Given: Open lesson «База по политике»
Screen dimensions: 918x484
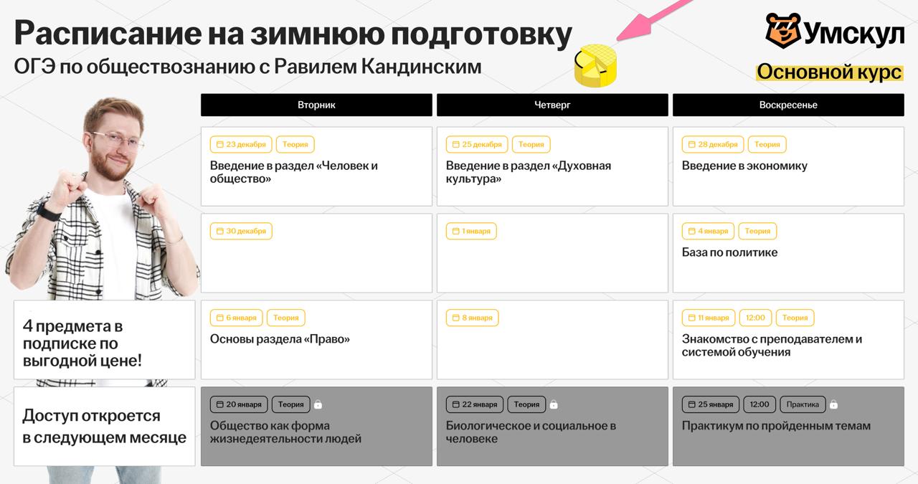Looking at the screenshot, I should [x=729, y=252].
